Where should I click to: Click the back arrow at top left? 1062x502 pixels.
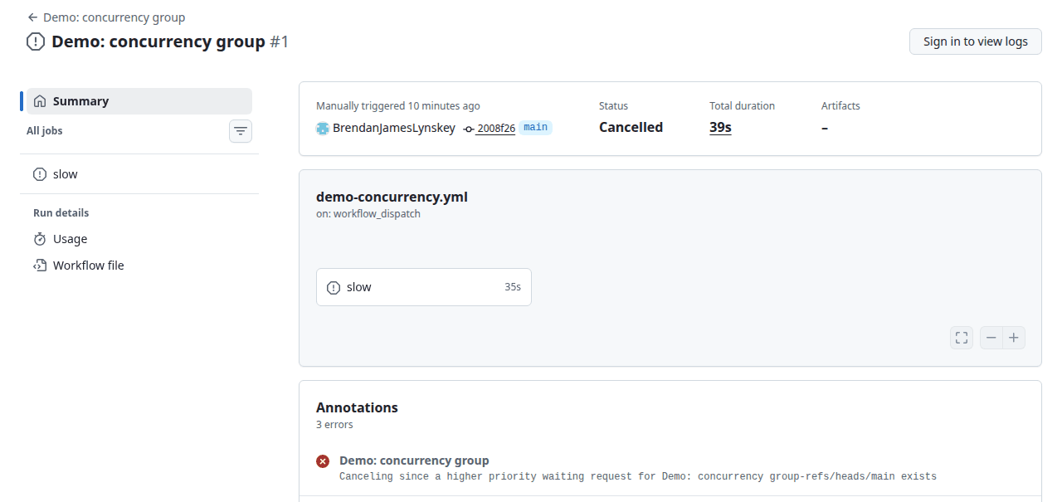point(32,17)
